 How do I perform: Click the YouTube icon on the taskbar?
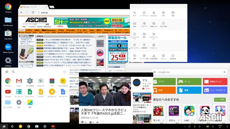[x=53, y=126]
